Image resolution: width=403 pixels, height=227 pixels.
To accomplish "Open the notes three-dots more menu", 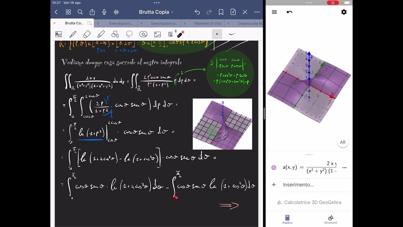I will click(x=257, y=12).
